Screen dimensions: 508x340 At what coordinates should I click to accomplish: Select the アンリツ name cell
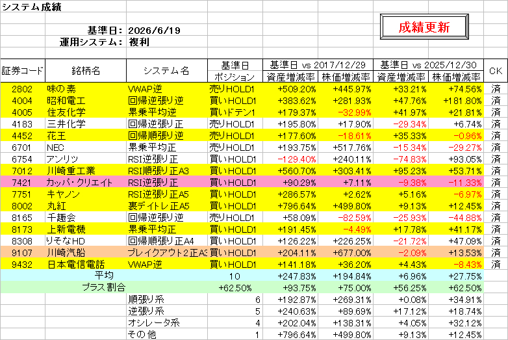point(86,159)
